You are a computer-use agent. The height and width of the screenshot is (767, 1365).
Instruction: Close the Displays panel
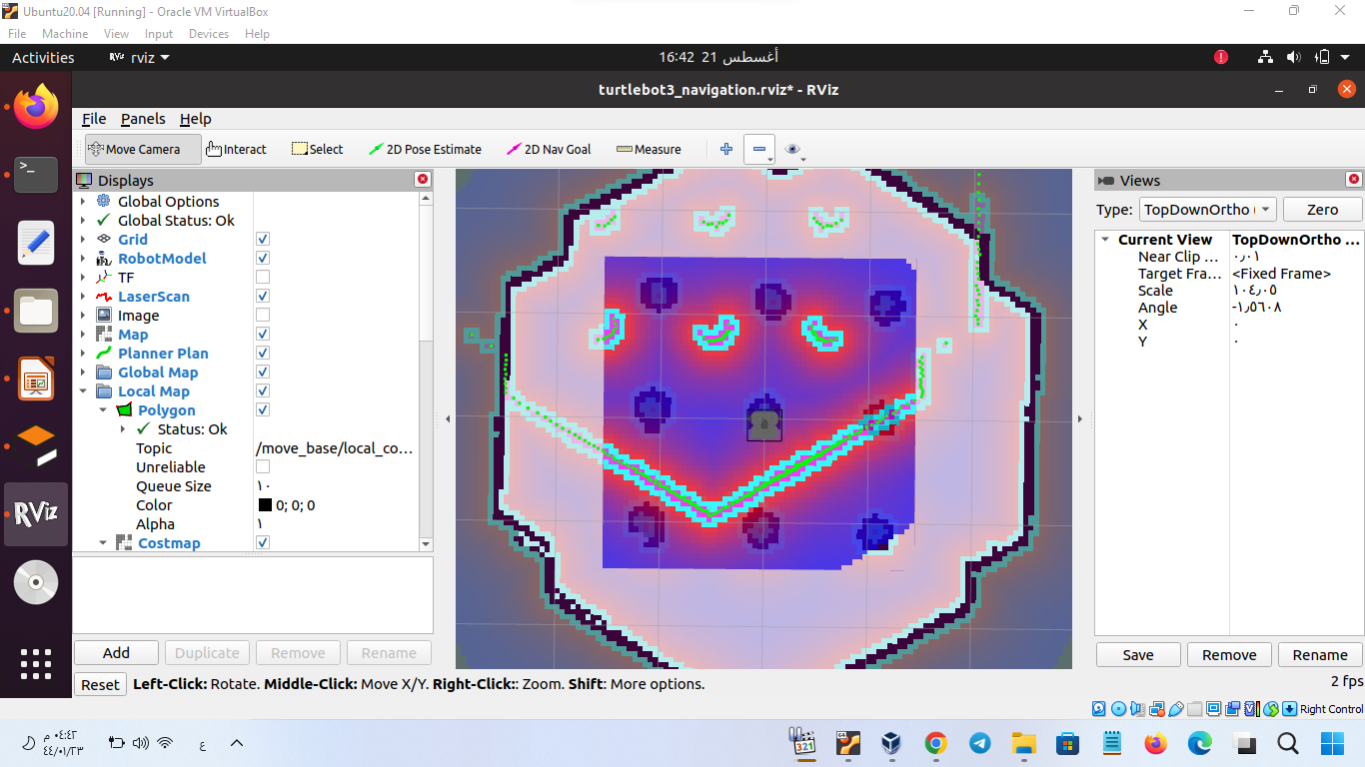pos(423,180)
